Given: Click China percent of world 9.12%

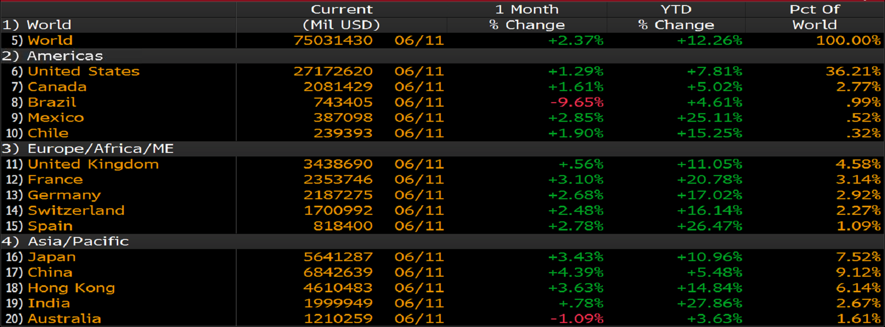Looking at the screenshot, I should click(858, 272).
